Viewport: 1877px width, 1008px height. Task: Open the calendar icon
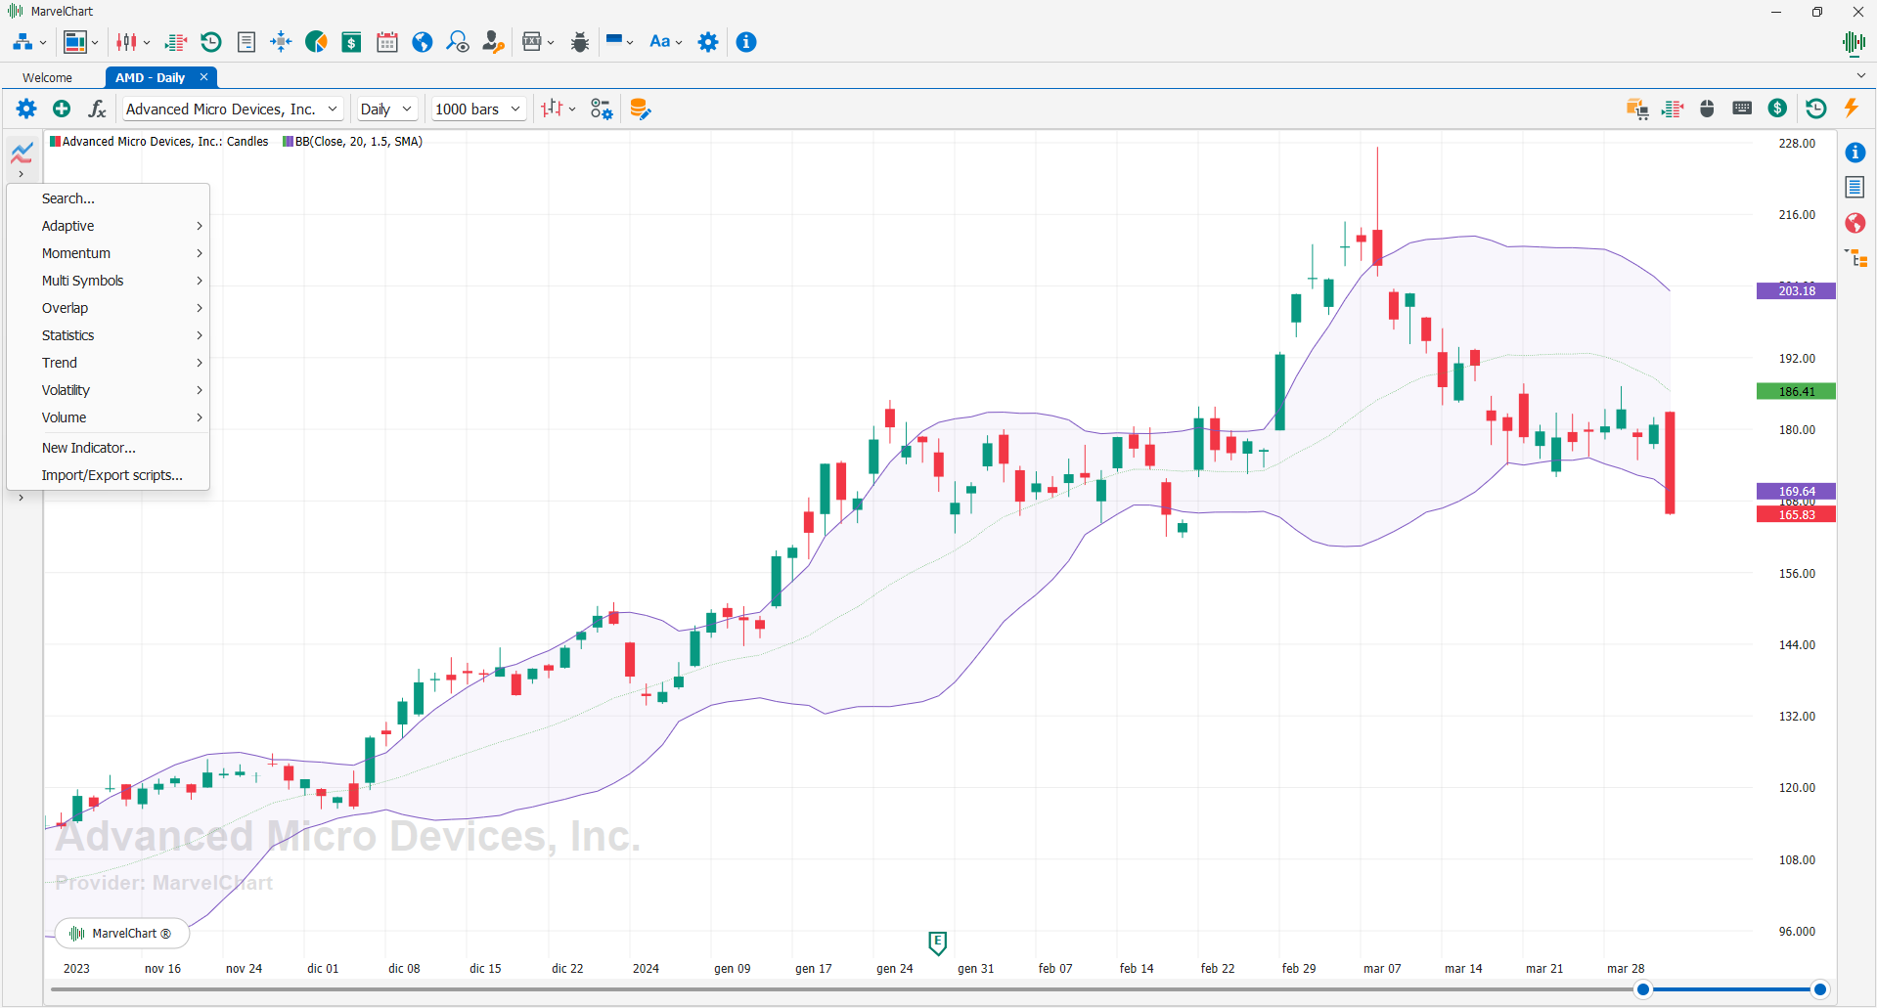(387, 42)
